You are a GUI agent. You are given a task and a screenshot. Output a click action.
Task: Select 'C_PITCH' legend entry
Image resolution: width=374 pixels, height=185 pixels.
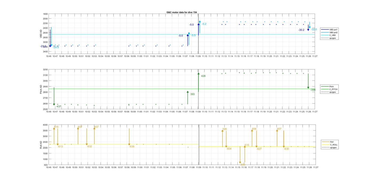(329, 89)
